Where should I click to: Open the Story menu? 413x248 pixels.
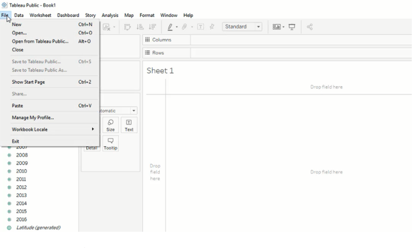coord(90,15)
